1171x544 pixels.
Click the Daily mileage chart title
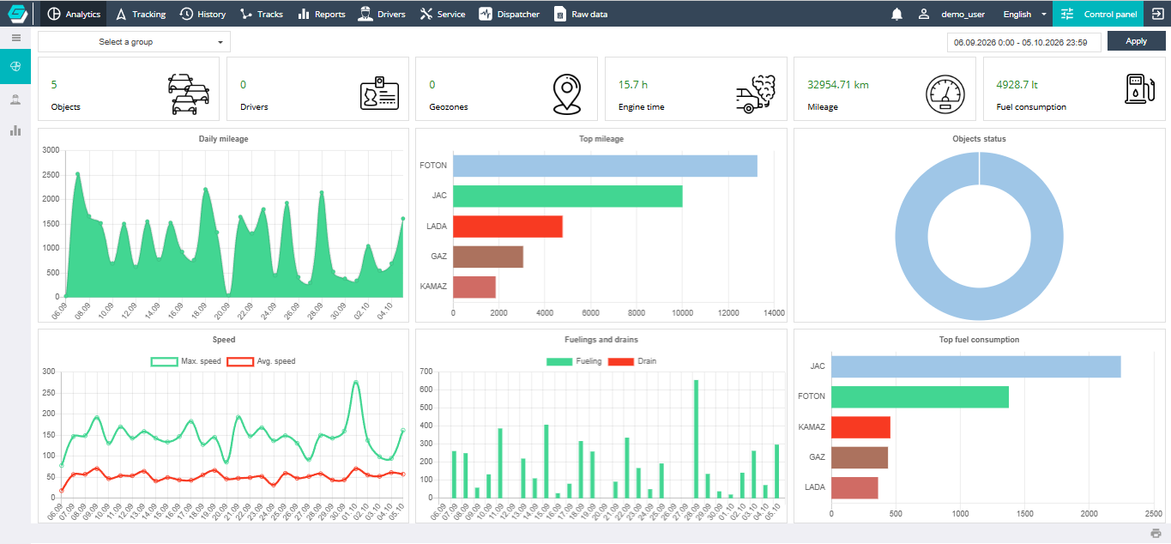point(224,138)
